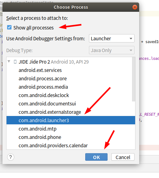The width and height of the screenshot is (159, 178).
Task: Select com.android.providers.calendar process
Action: click(x=71, y=145)
